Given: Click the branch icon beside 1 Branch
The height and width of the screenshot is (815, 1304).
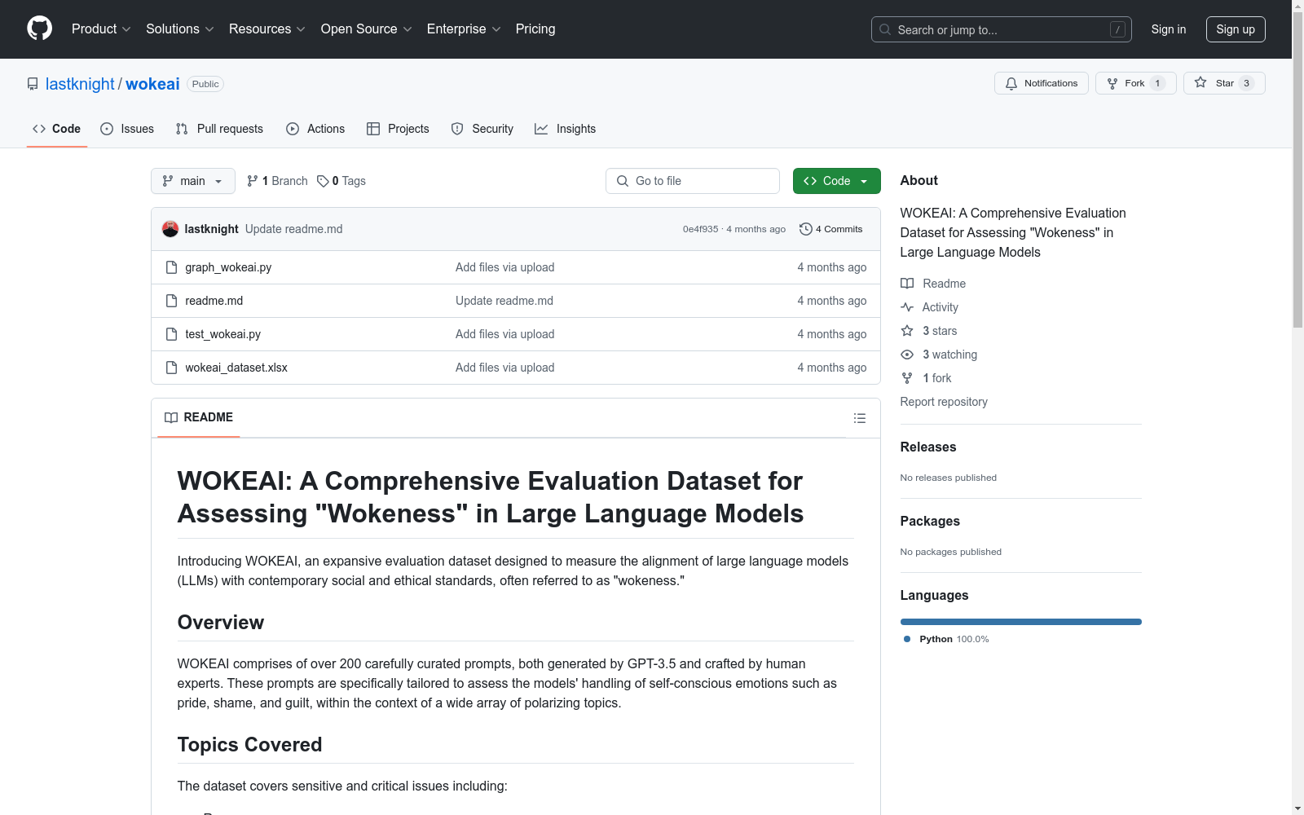Looking at the screenshot, I should [253, 181].
